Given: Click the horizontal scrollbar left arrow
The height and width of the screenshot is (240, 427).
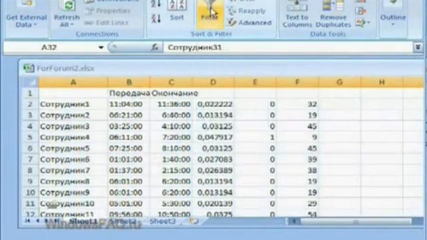Looking at the screenshot, I should coord(294,221).
